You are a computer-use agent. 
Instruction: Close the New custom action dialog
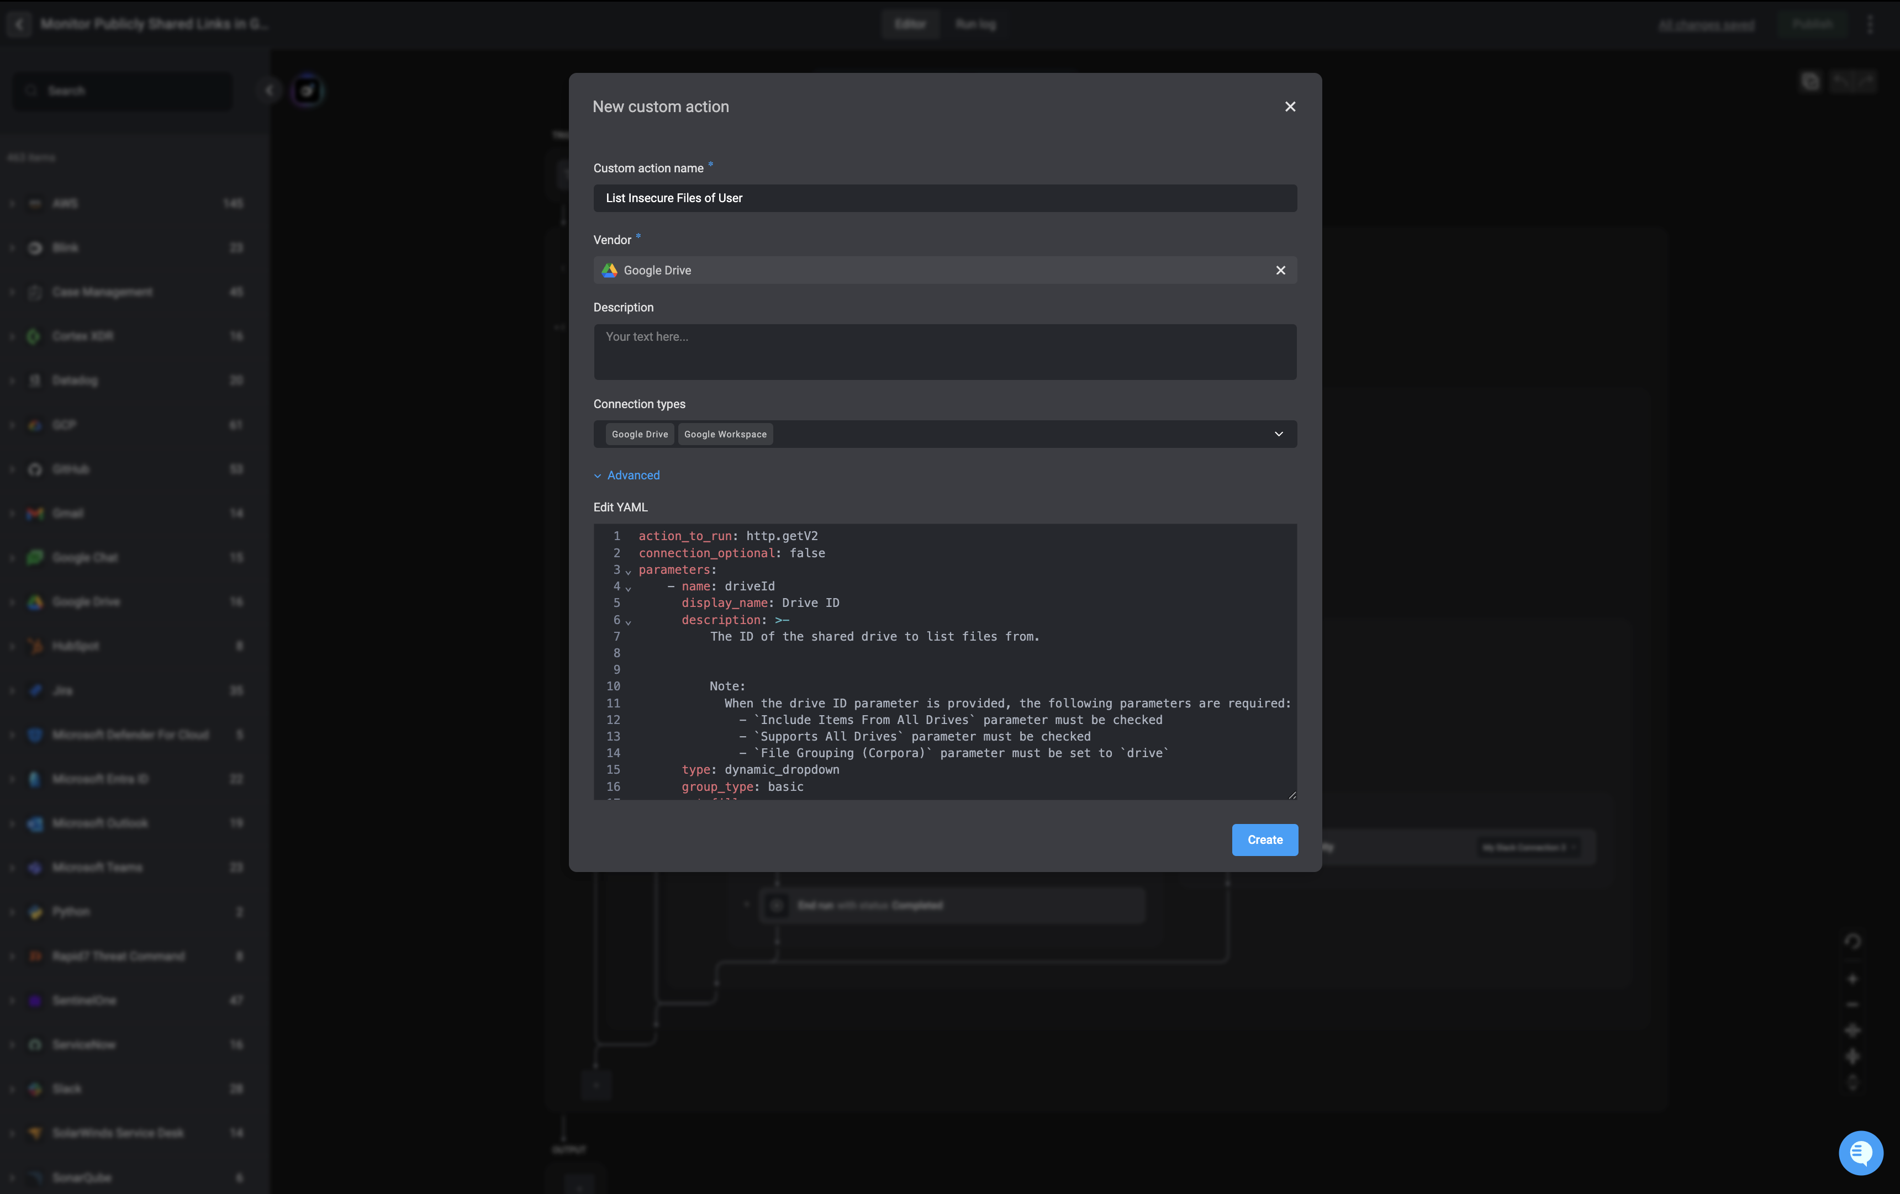1290,107
